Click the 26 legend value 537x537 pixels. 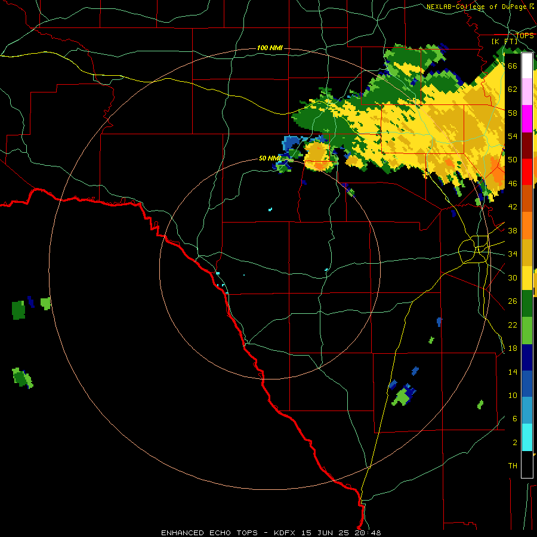pyautogui.click(x=513, y=301)
